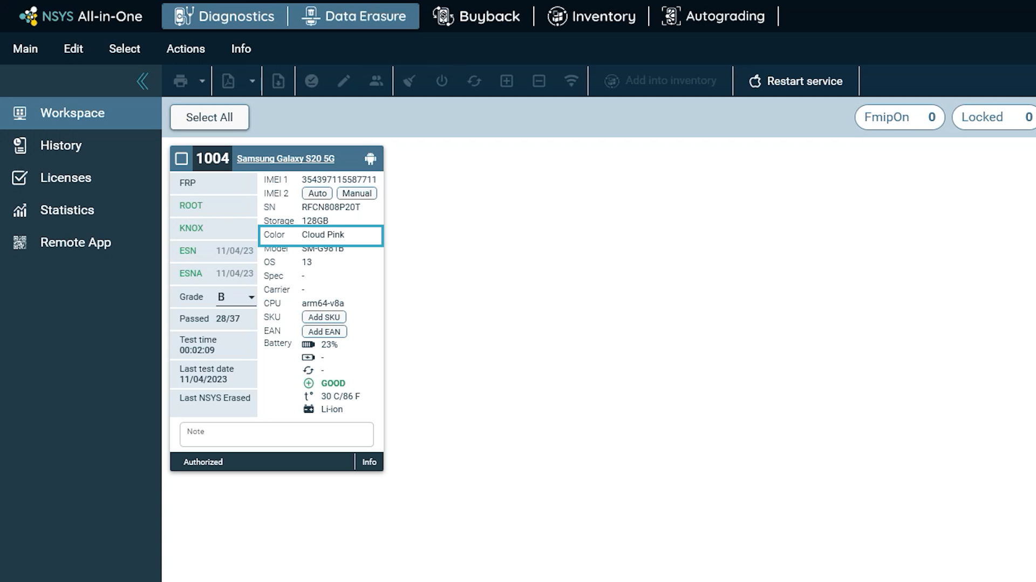
Task: Open the Data Erasure tab
Action: 354,16
